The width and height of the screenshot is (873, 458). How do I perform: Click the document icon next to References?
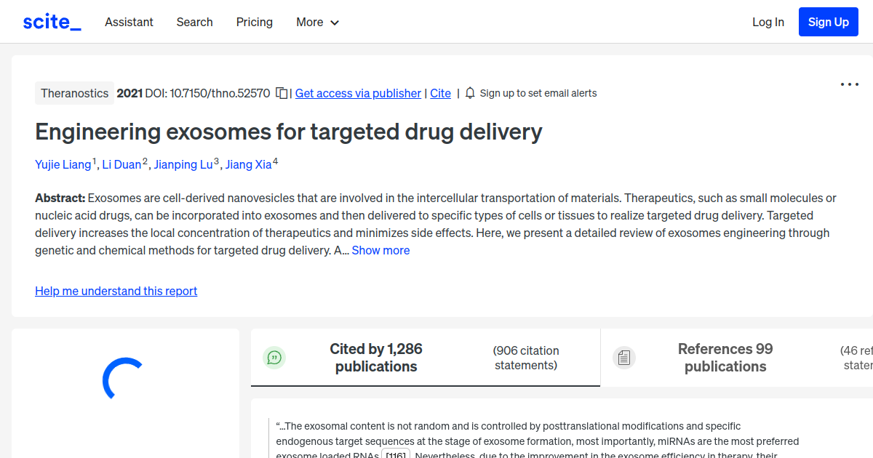[x=624, y=357]
